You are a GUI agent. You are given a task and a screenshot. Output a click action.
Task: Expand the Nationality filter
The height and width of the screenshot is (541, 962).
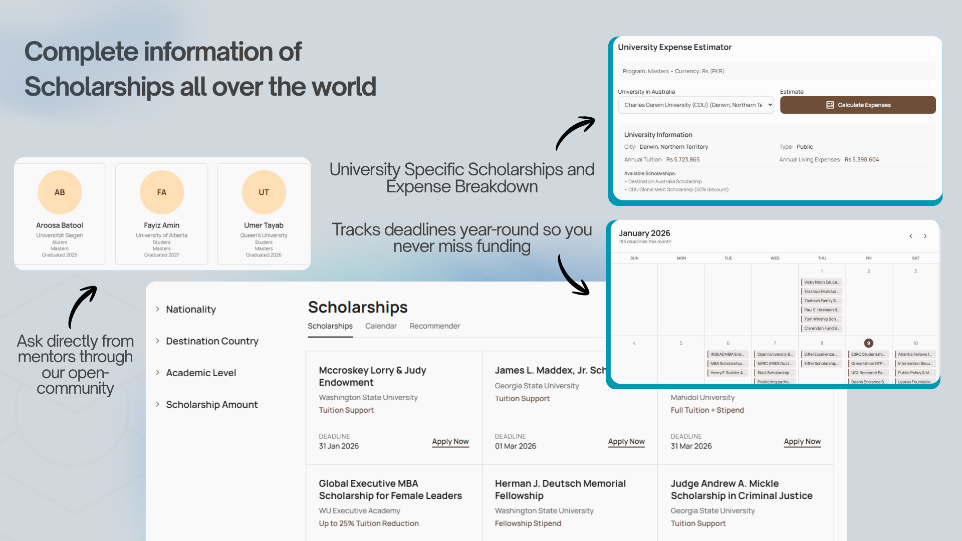[190, 310]
